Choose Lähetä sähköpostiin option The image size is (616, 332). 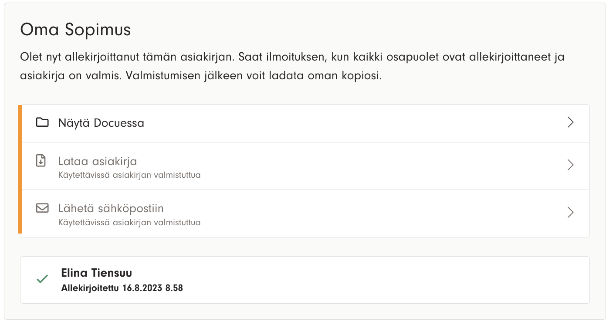(111, 209)
